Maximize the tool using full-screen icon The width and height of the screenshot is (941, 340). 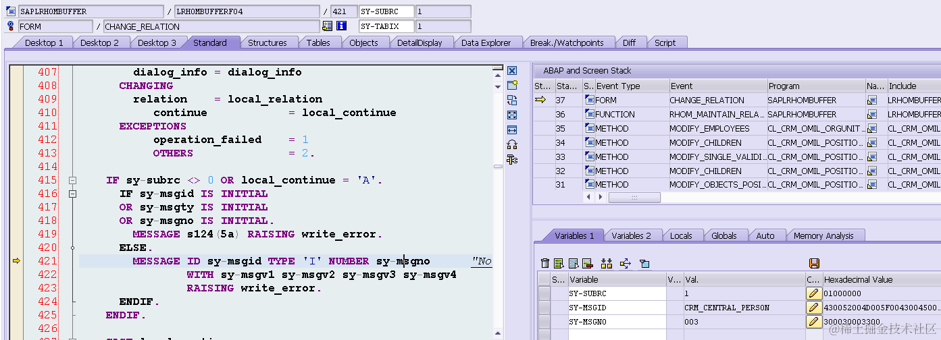(512, 115)
